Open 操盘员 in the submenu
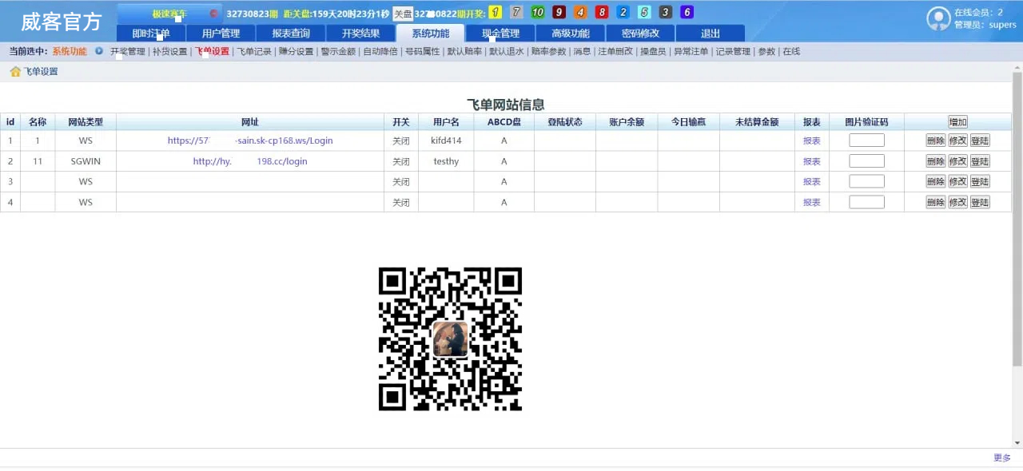Viewport: 1023px width, 471px height. point(653,52)
